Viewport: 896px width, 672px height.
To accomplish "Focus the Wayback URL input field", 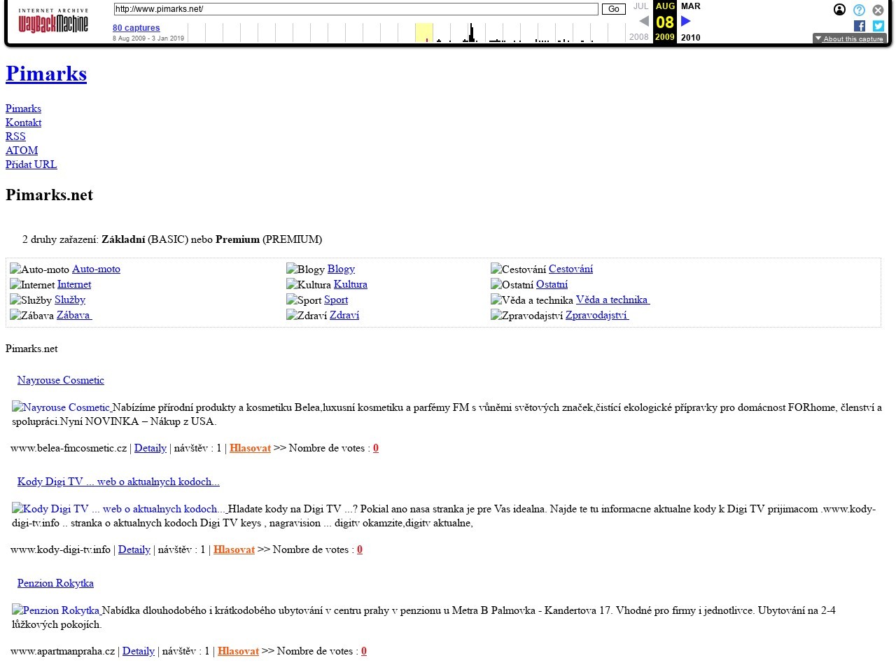I will [356, 9].
